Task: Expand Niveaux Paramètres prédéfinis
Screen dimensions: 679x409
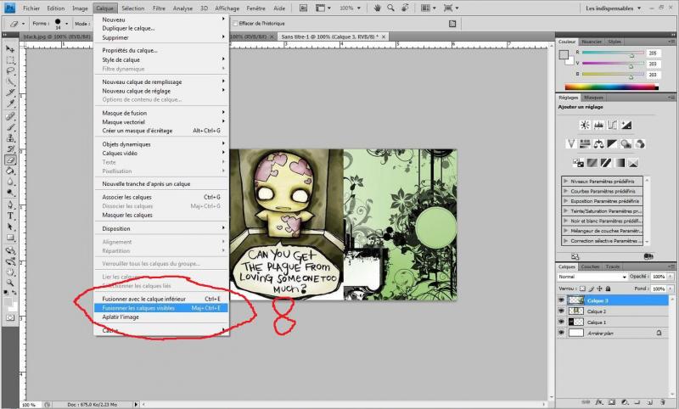Action: (x=566, y=182)
